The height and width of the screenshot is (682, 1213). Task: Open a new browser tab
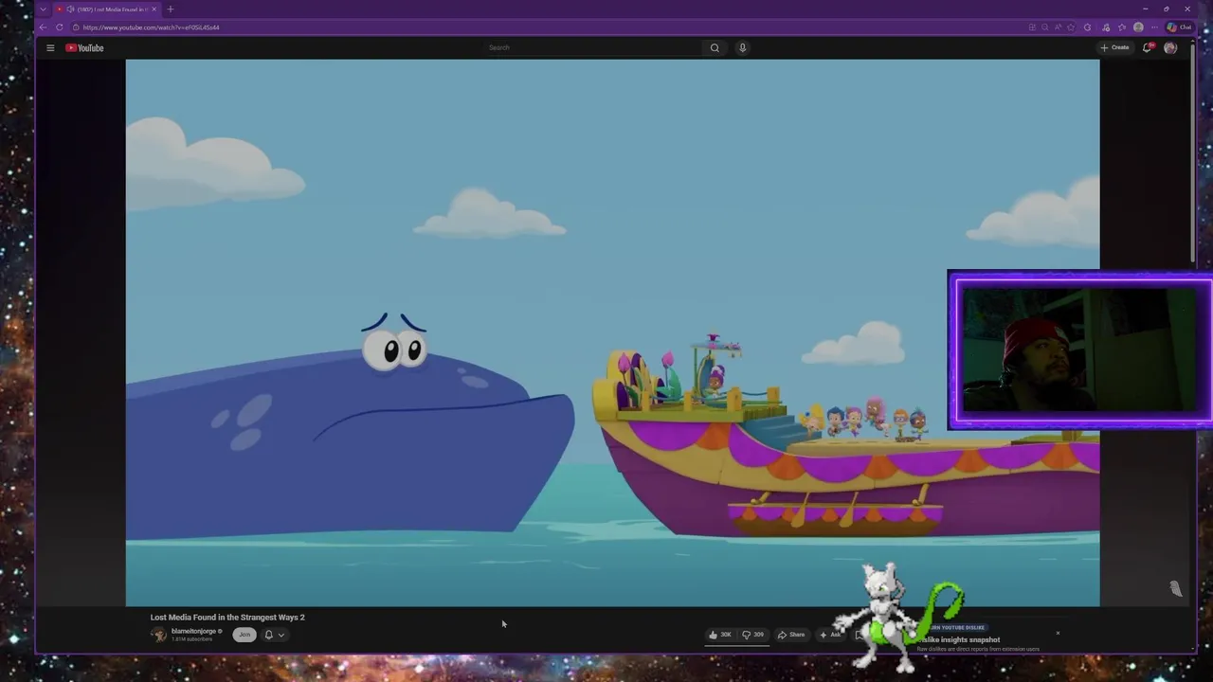click(171, 9)
